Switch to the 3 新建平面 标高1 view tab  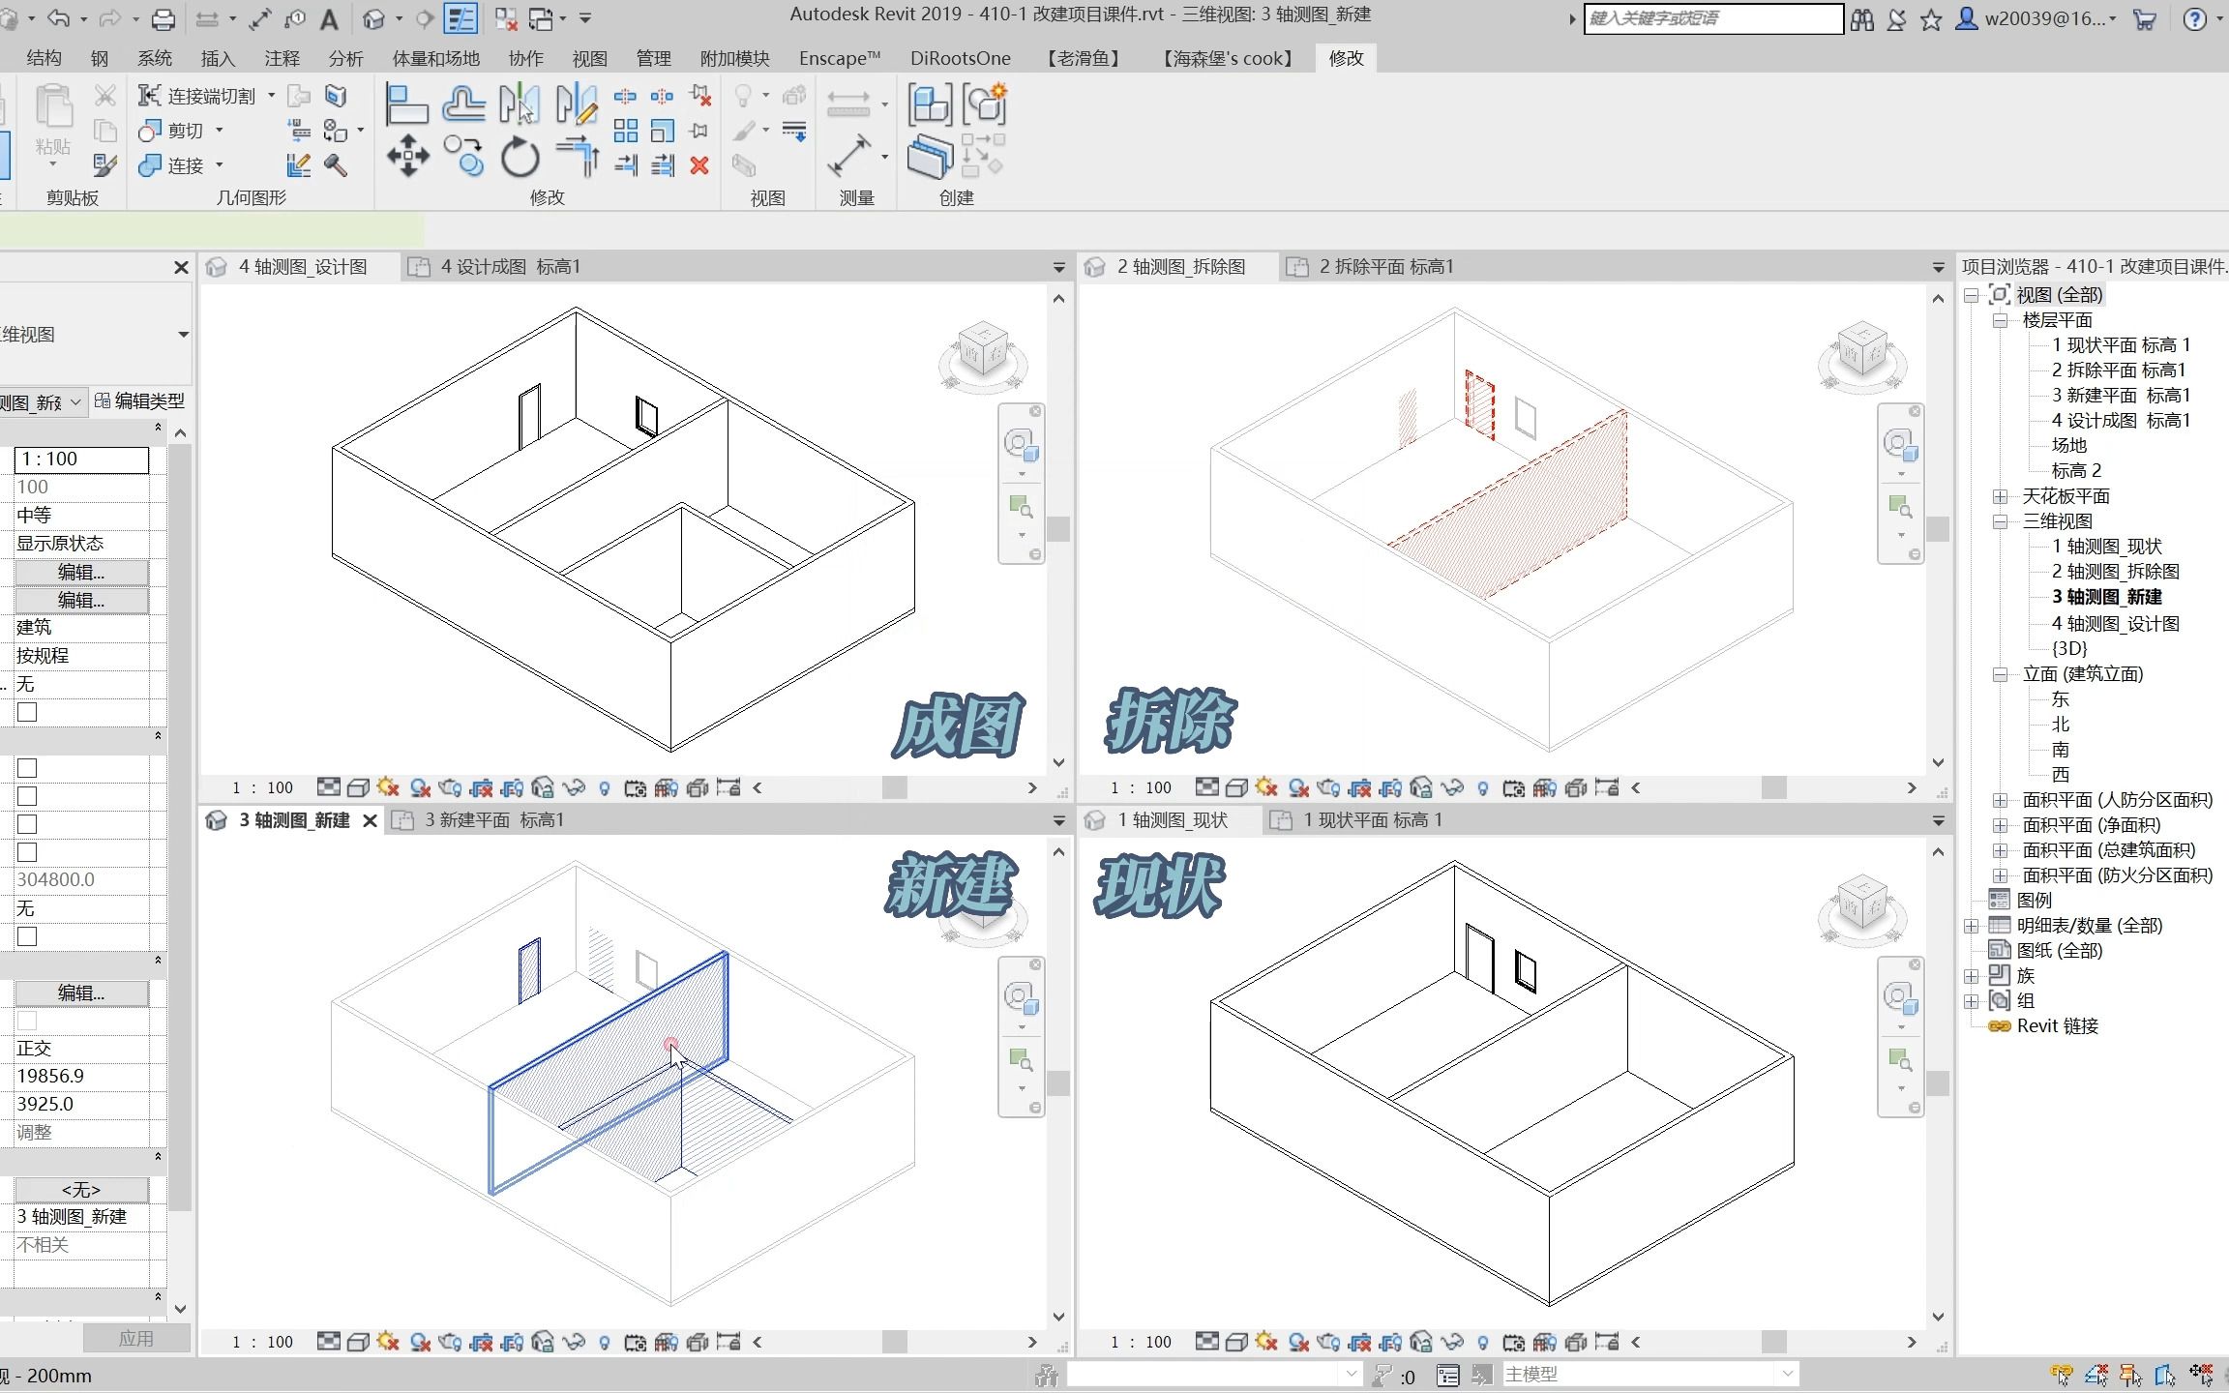493,820
